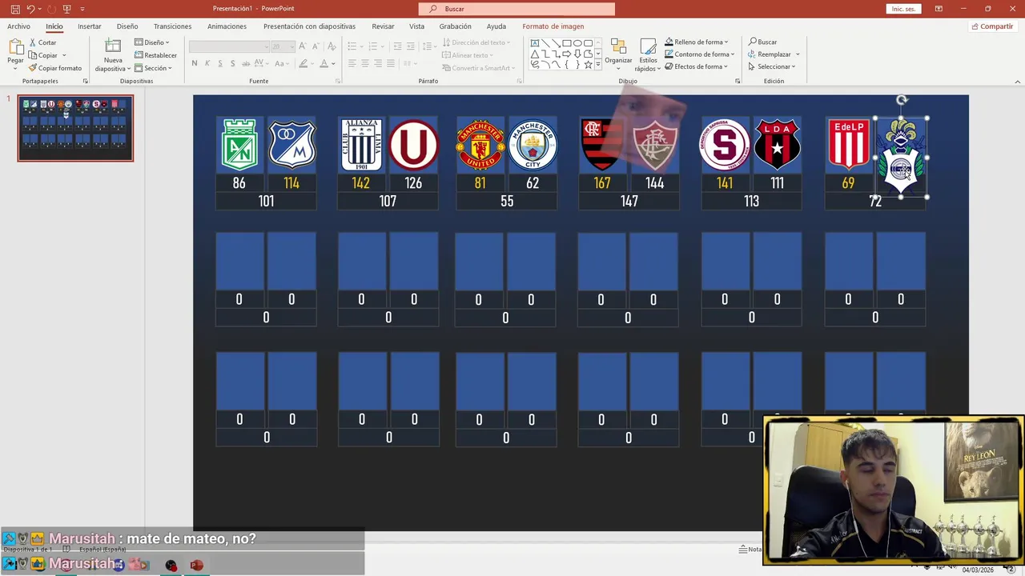
Task: Align paragraph text to the left
Action: (352, 63)
